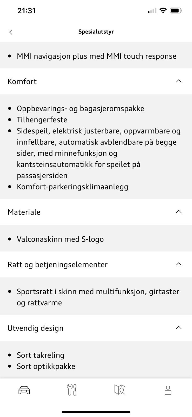This screenshot has height=417, width=192.
Task: Open the car tab icon
Action: coord(24,390)
